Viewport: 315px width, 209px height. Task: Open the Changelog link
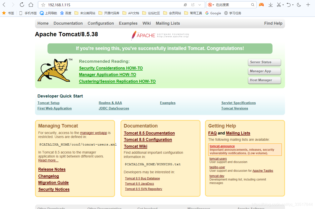coord(48,176)
